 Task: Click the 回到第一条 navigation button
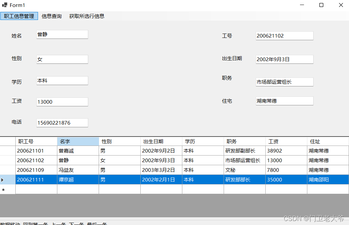tap(35, 223)
